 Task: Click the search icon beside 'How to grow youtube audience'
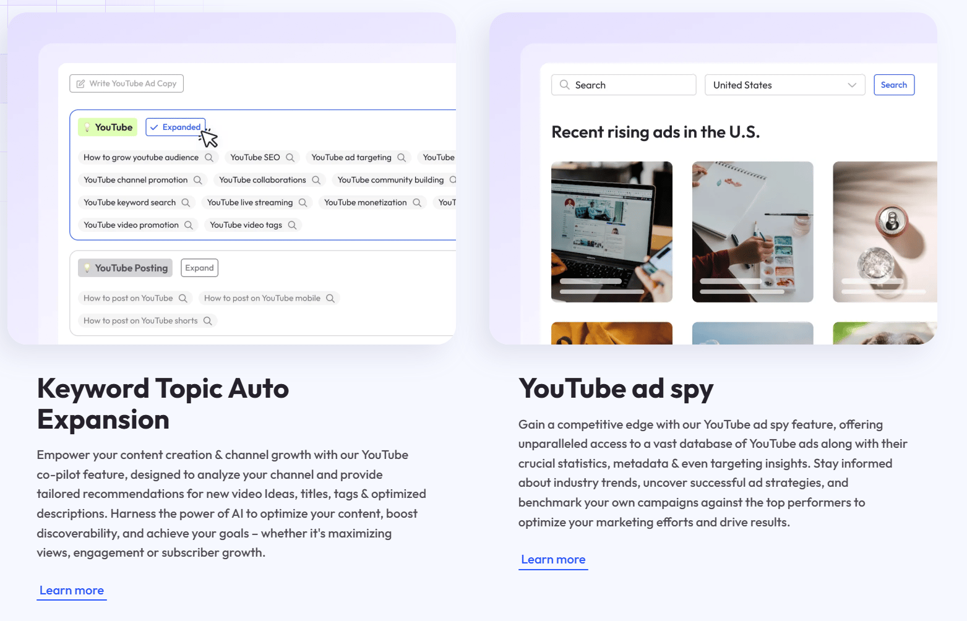tap(209, 158)
